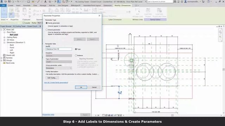Click the Create Parameter icon beside Label dropdown
The width and height of the screenshot is (225, 126).
coord(129,12)
